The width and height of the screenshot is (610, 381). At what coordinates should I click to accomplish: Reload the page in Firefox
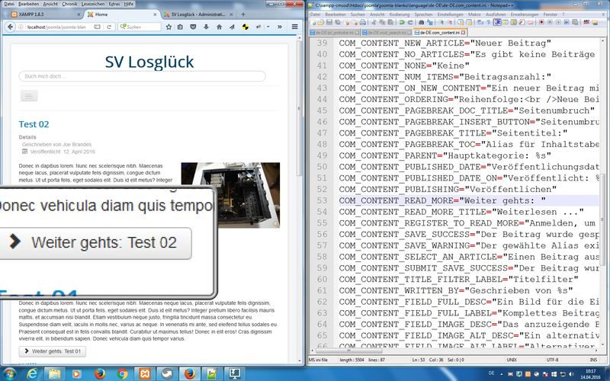click(109, 27)
